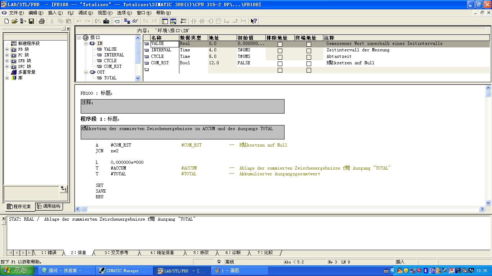Select the interface root node icon
Image resolution: width=492 pixels, height=276 pixels.
pos(86,37)
